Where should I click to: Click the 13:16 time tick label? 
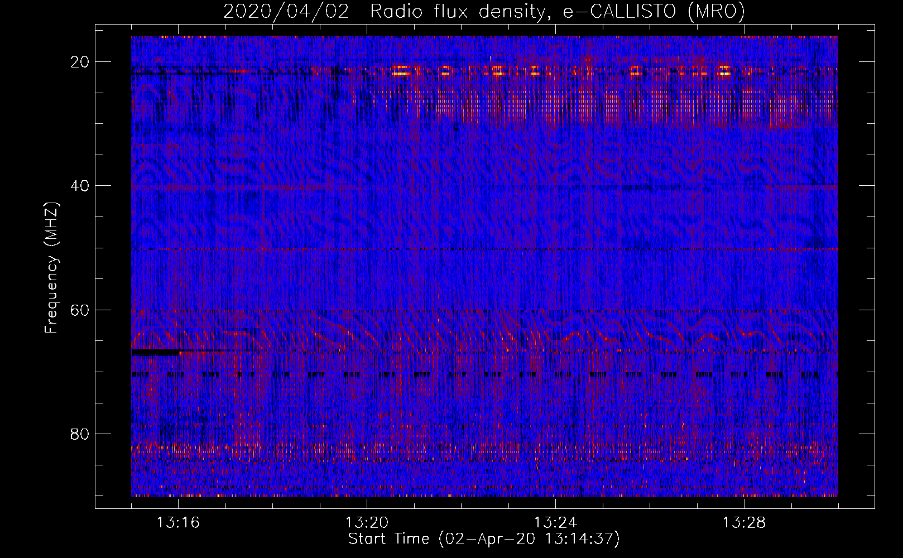click(x=178, y=523)
